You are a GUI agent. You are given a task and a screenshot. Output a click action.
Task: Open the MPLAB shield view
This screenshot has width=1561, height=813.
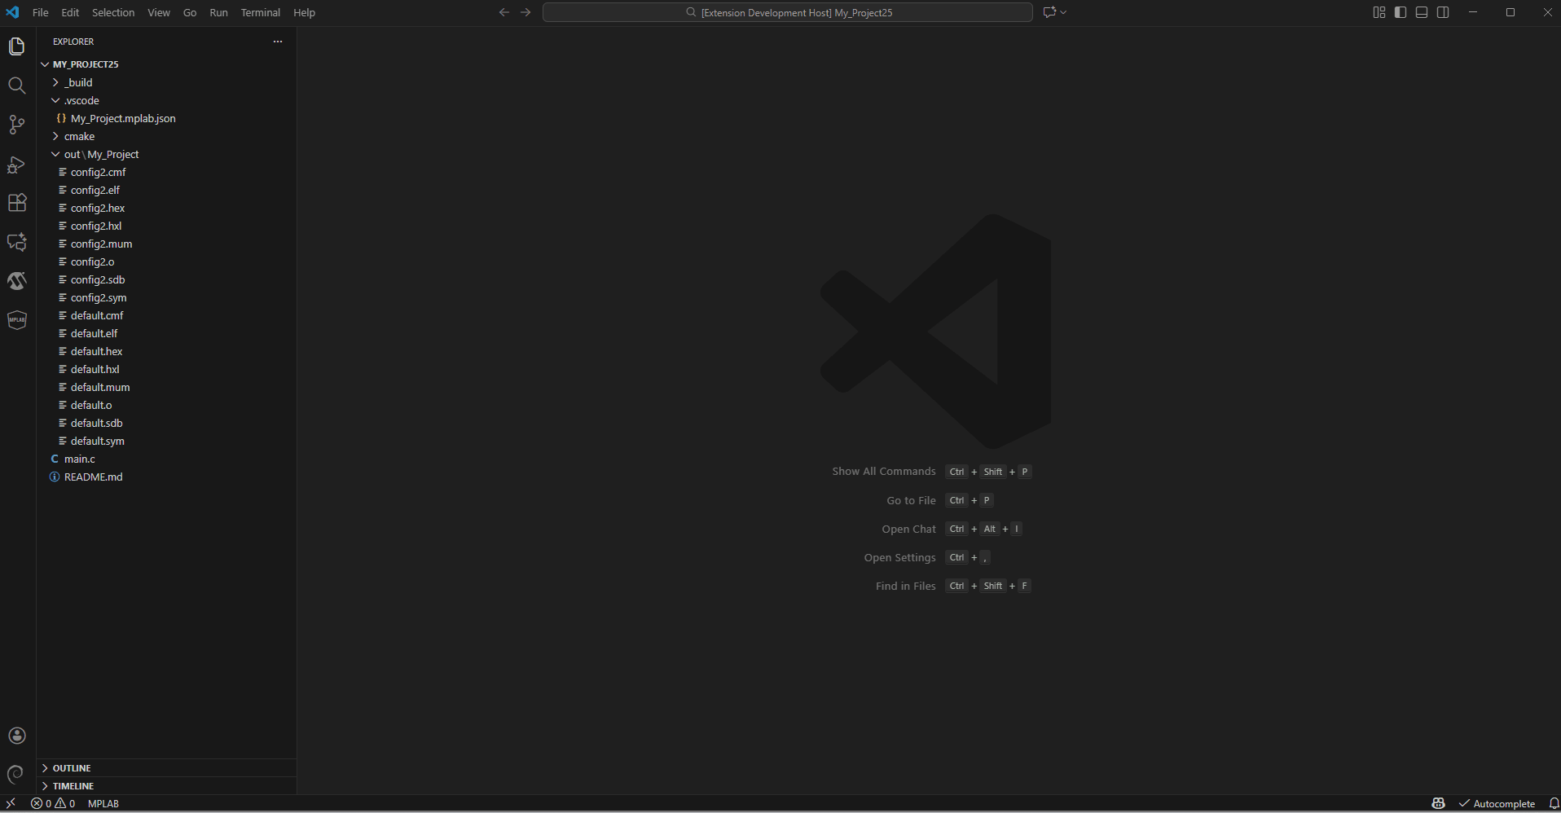point(16,319)
